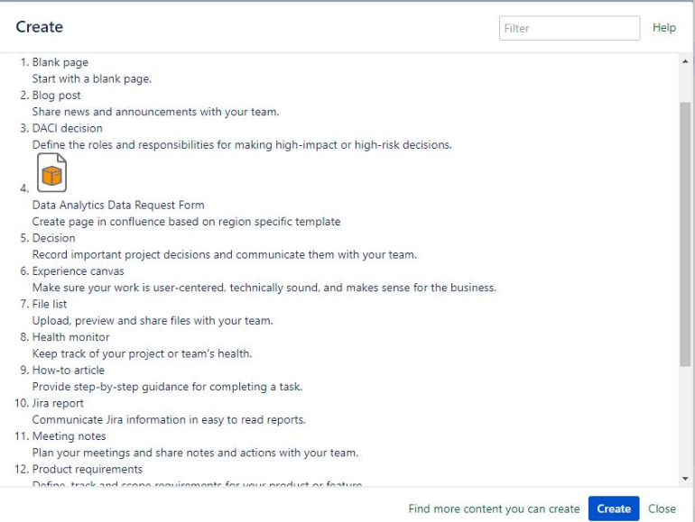This screenshot has height=522, width=695.
Task: Select Data Analytics Data Request Form
Action: click(118, 205)
